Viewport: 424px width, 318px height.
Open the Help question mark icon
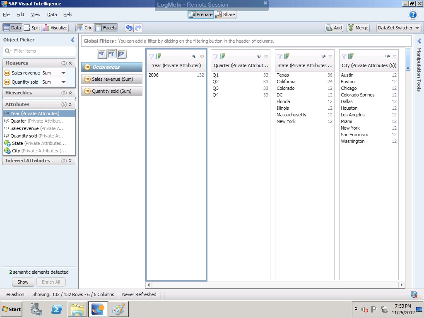click(x=413, y=14)
